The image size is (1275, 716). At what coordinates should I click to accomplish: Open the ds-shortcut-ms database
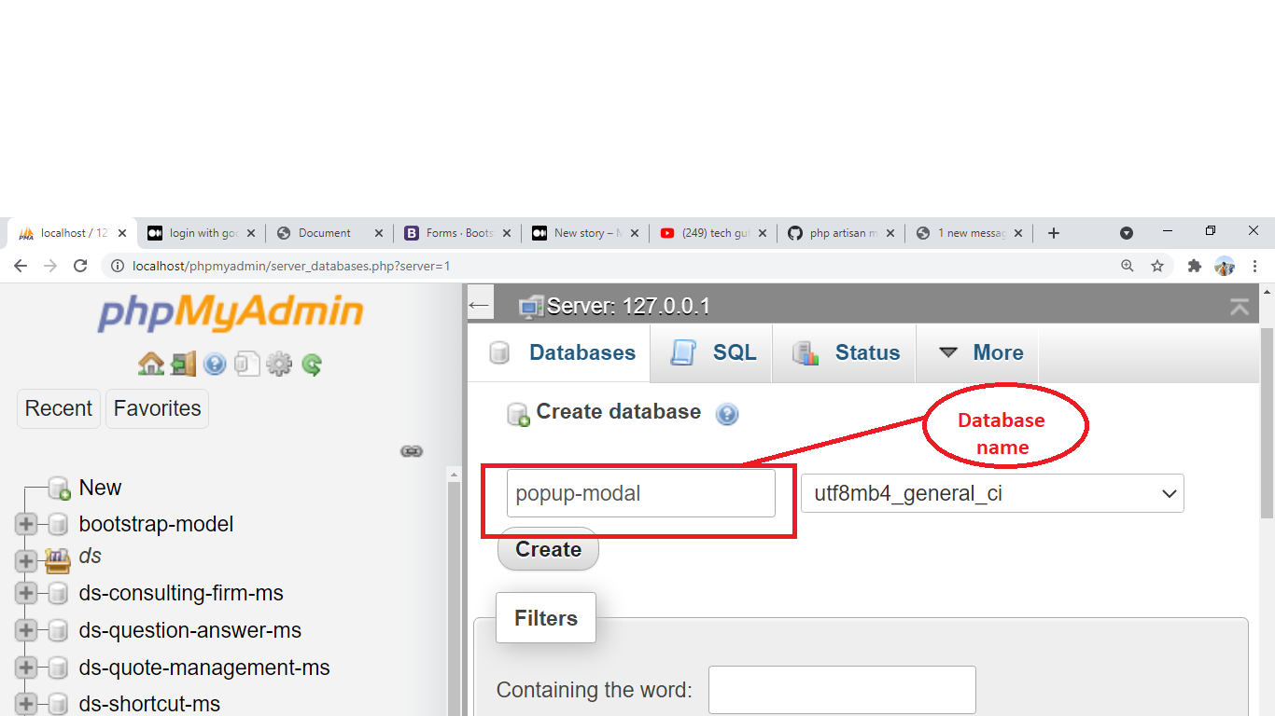click(x=149, y=704)
